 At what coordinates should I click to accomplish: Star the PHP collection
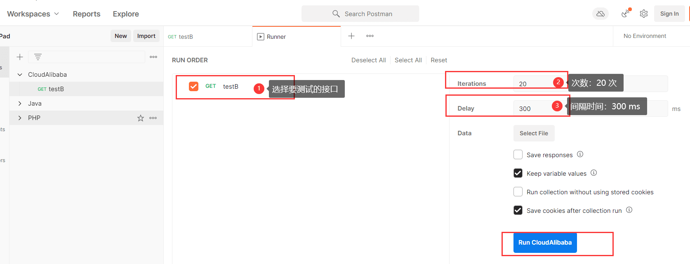coord(141,118)
